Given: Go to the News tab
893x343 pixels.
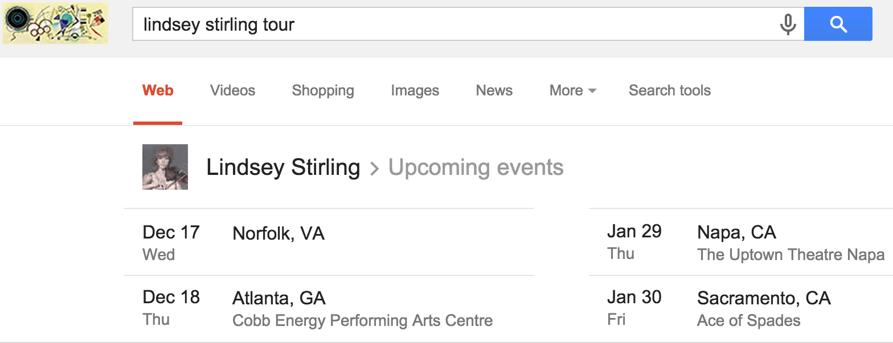Looking at the screenshot, I should (x=494, y=90).
